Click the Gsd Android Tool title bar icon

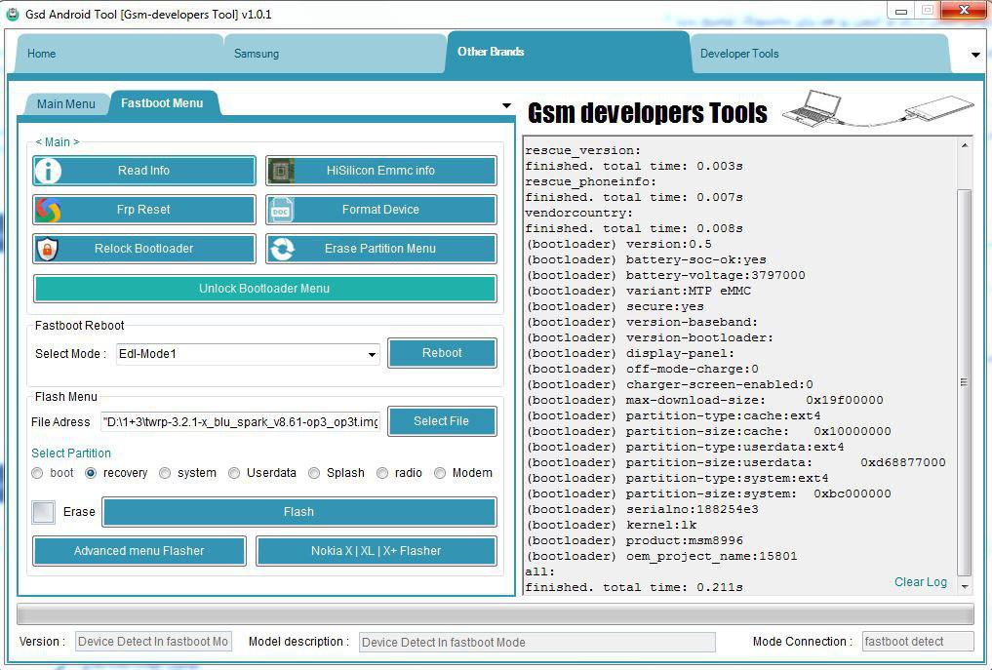coord(12,14)
